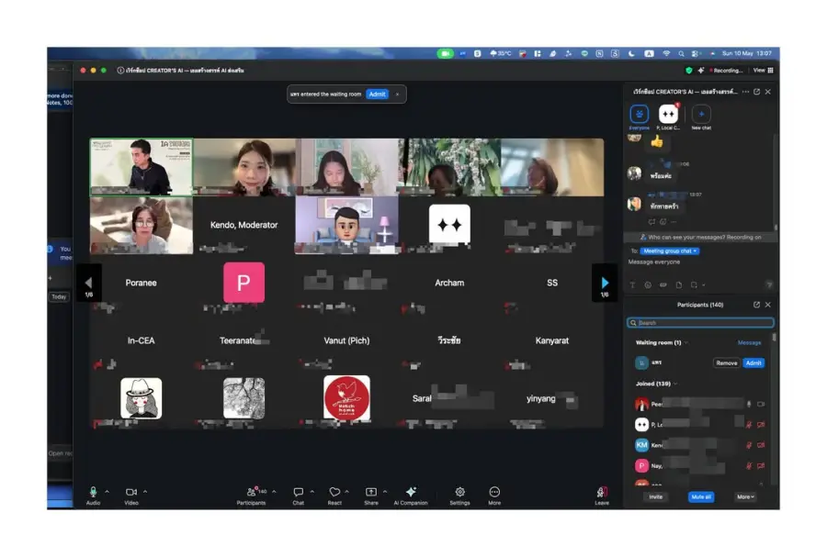827x557 pixels.
Task: Click the Invite button
Action: tap(655, 497)
